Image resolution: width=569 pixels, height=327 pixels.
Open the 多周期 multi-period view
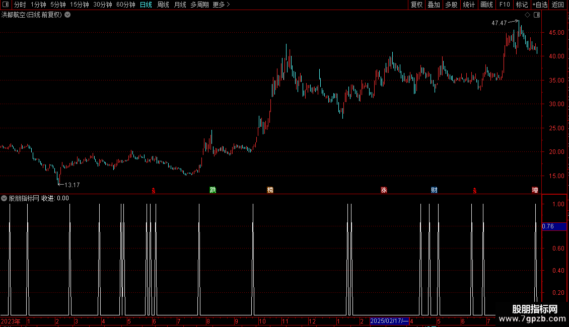(199, 5)
